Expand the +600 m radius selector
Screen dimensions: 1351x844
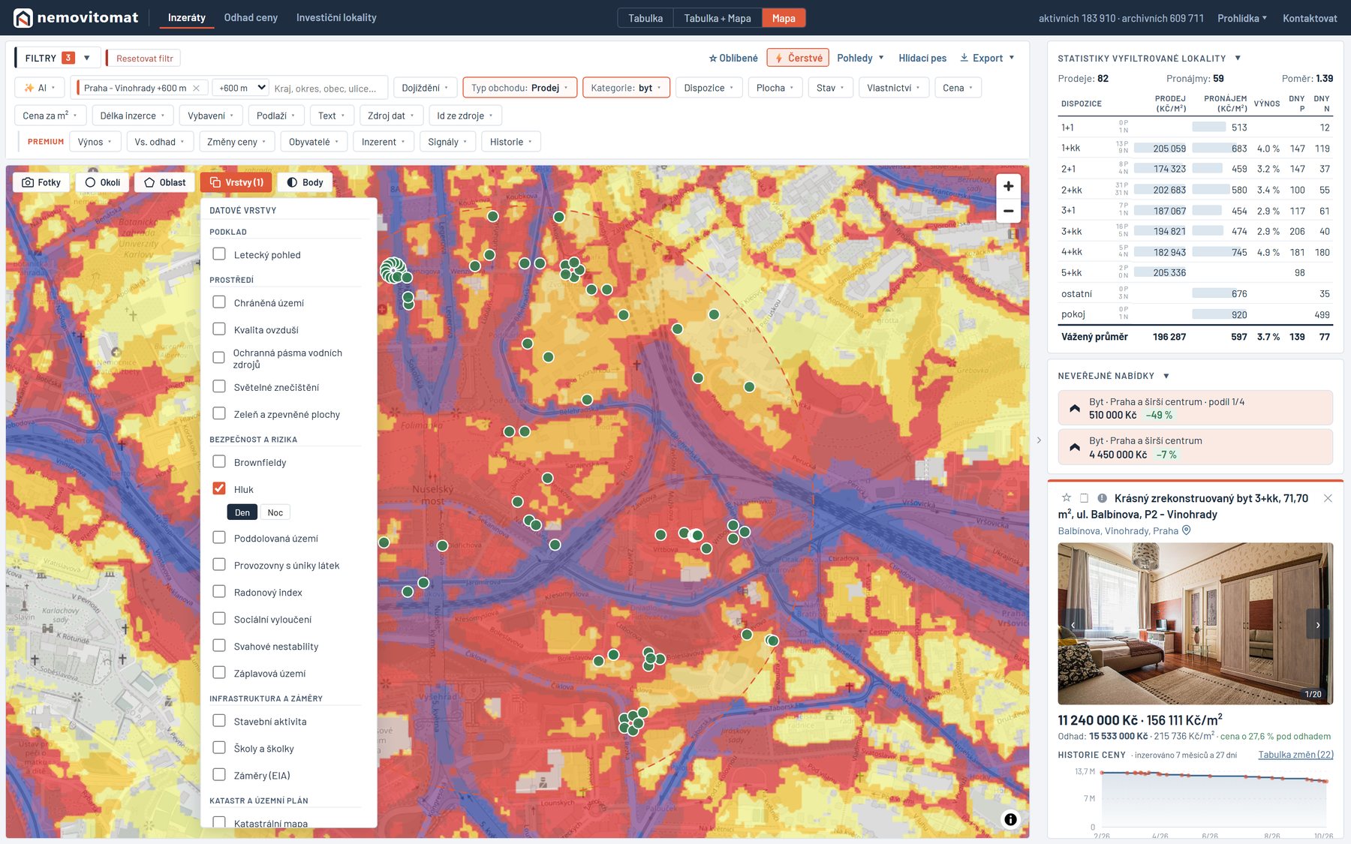coord(241,88)
